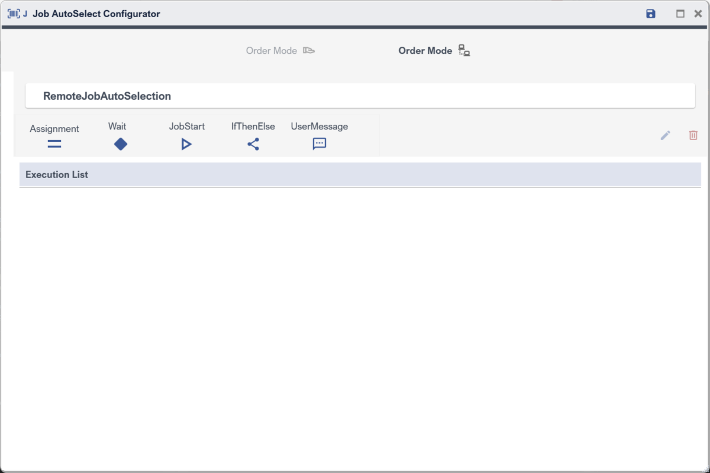
Task: Click the UserMessage text label
Action: (319, 127)
